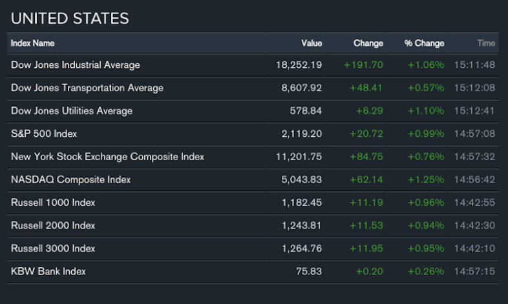
Task: Click the 14:42:30 timestamp
Action: click(x=474, y=226)
